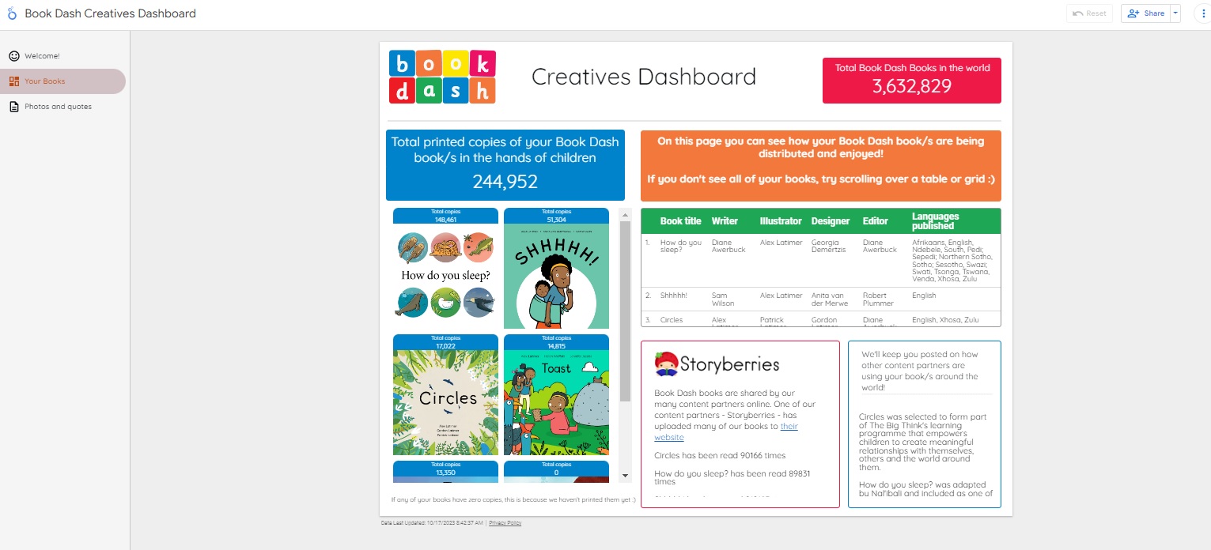Click the Data Last Updated text

coord(432,523)
